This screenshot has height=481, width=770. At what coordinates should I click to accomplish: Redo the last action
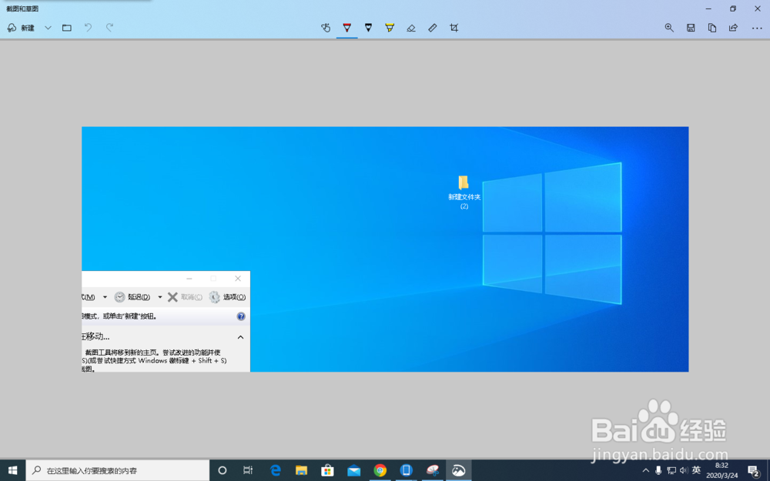(x=109, y=28)
